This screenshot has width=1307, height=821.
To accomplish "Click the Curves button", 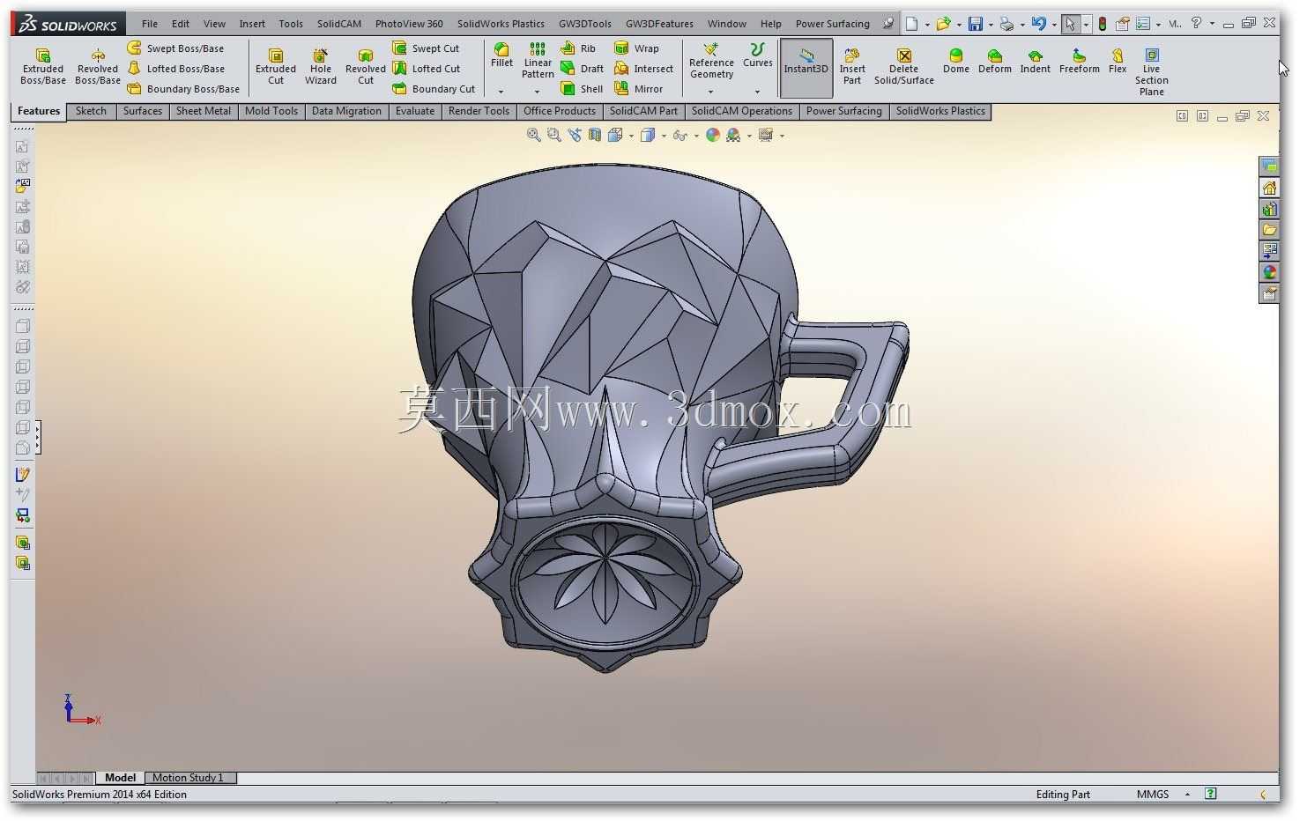I will 757,55.
